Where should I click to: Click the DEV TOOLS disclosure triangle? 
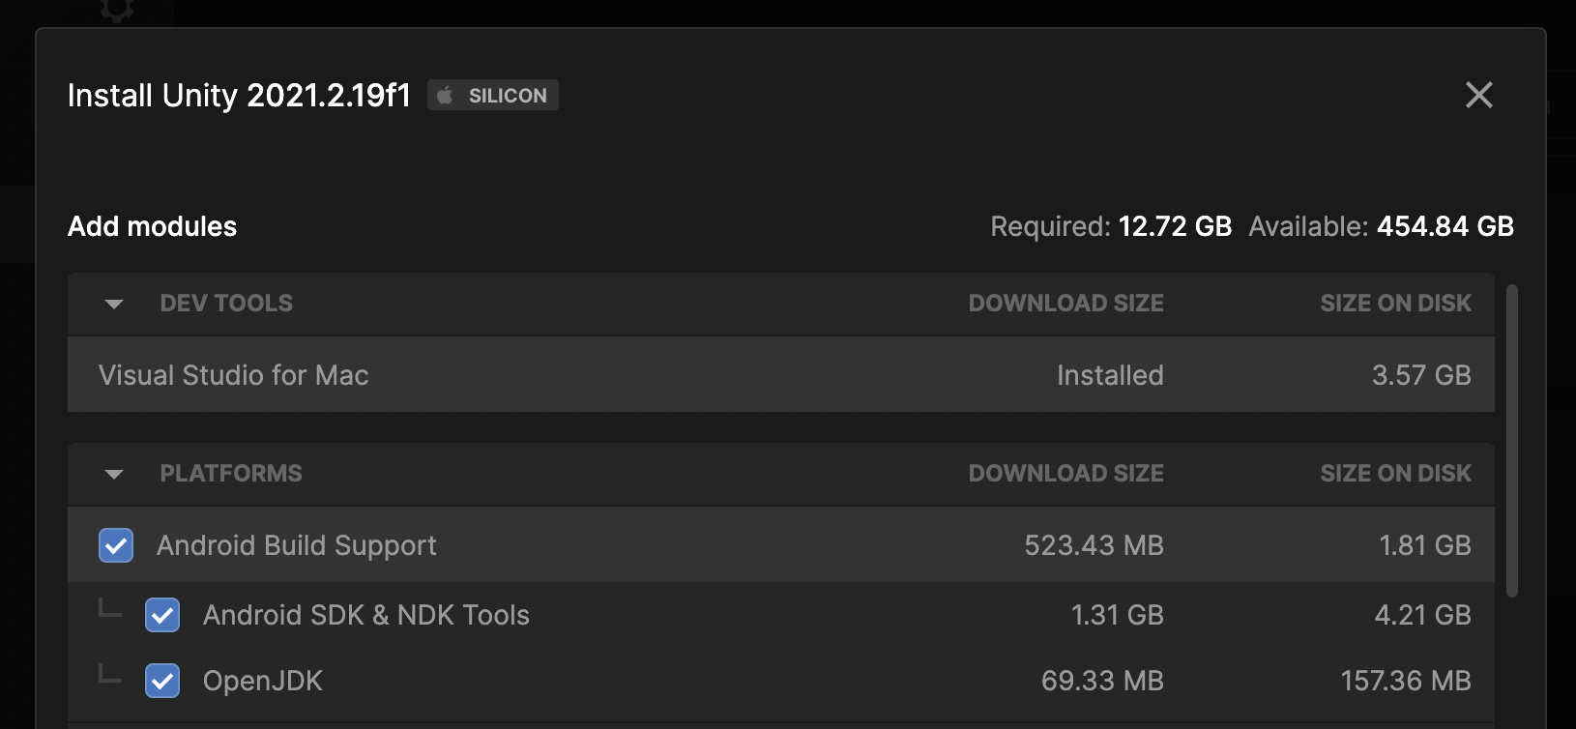tap(113, 304)
